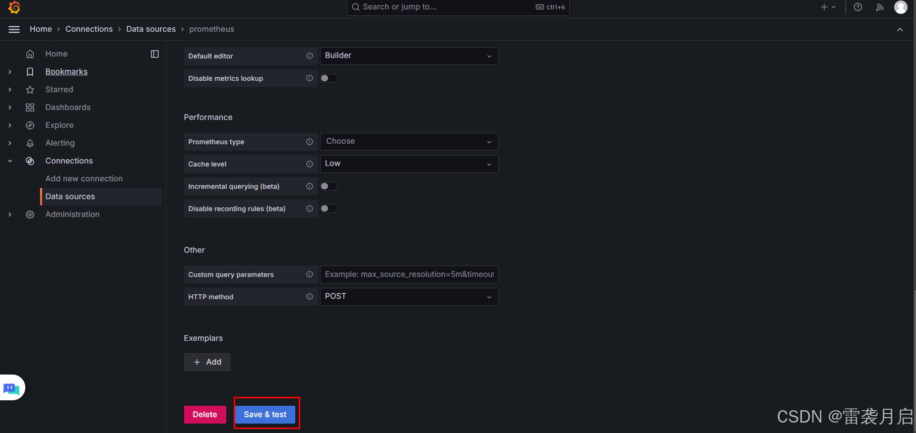Image resolution: width=916 pixels, height=433 pixels.
Task: Expand the Administration sidebar section
Action: point(10,215)
